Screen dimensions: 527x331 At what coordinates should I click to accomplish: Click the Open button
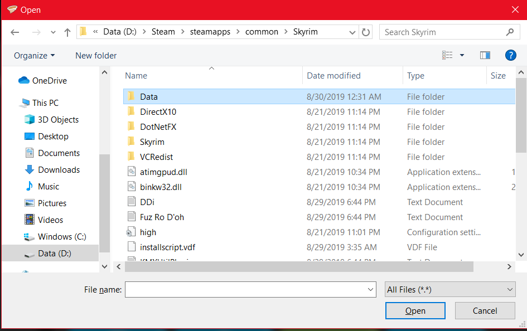415,311
